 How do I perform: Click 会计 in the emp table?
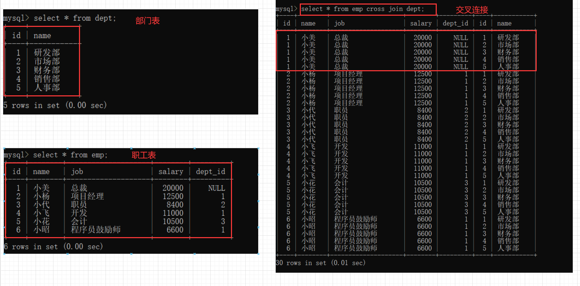coord(79,221)
